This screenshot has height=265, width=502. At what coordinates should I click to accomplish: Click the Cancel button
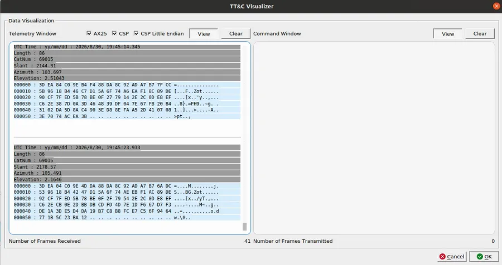point(452,256)
